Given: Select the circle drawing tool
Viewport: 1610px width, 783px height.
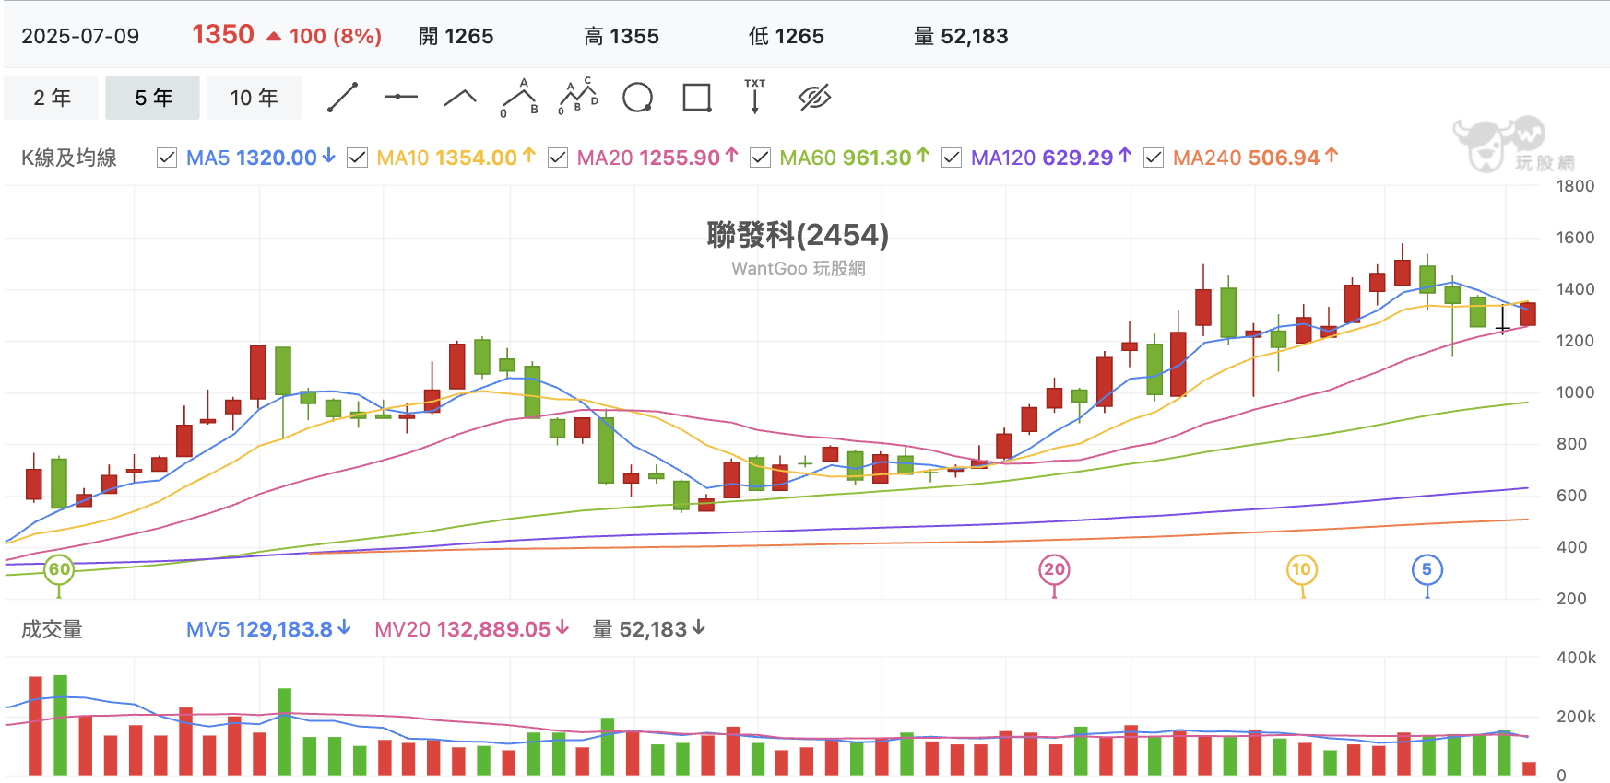Looking at the screenshot, I should pyautogui.click(x=637, y=97).
